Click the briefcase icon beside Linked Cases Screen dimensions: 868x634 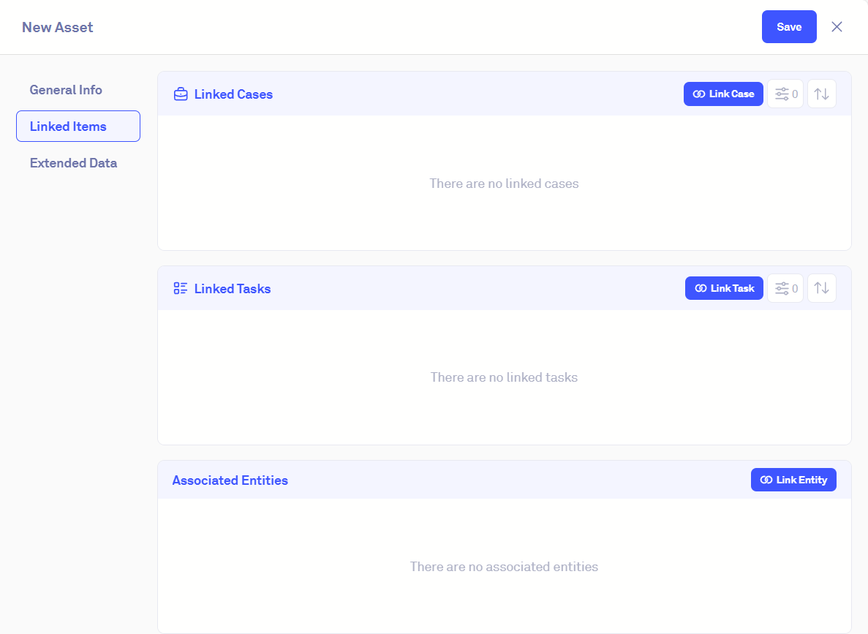tap(180, 94)
